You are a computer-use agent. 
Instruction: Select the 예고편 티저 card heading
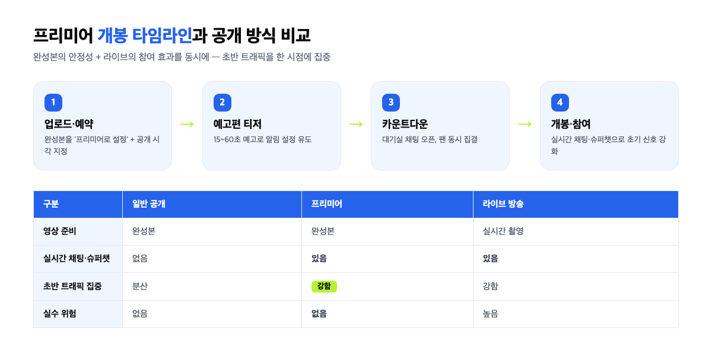click(x=237, y=124)
